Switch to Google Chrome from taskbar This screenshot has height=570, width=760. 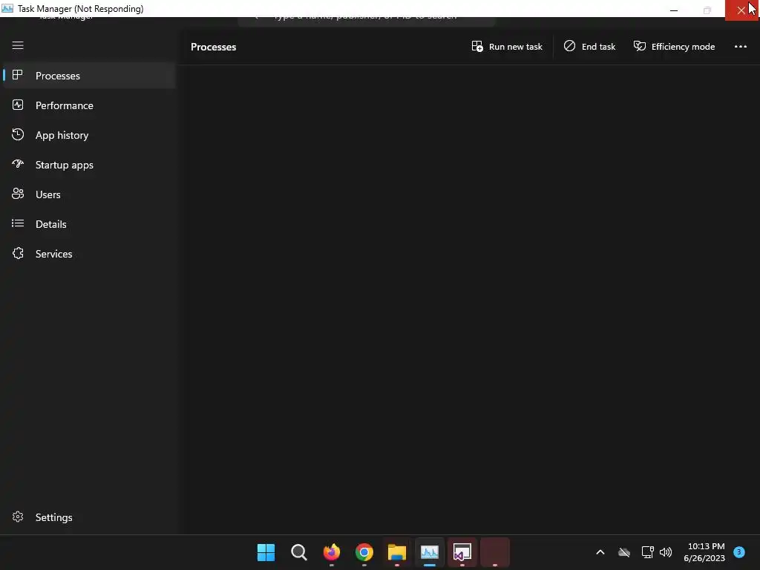[364, 552]
